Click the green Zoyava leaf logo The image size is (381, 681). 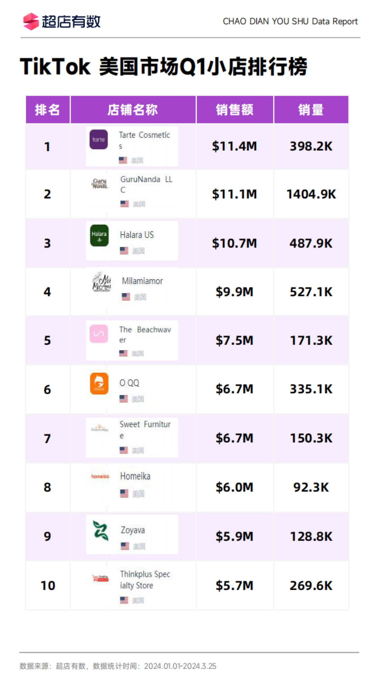(101, 531)
